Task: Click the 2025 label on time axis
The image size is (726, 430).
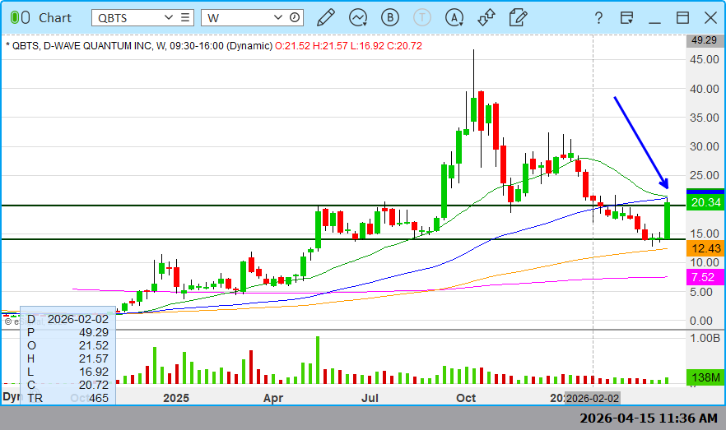Action: pyautogui.click(x=176, y=398)
